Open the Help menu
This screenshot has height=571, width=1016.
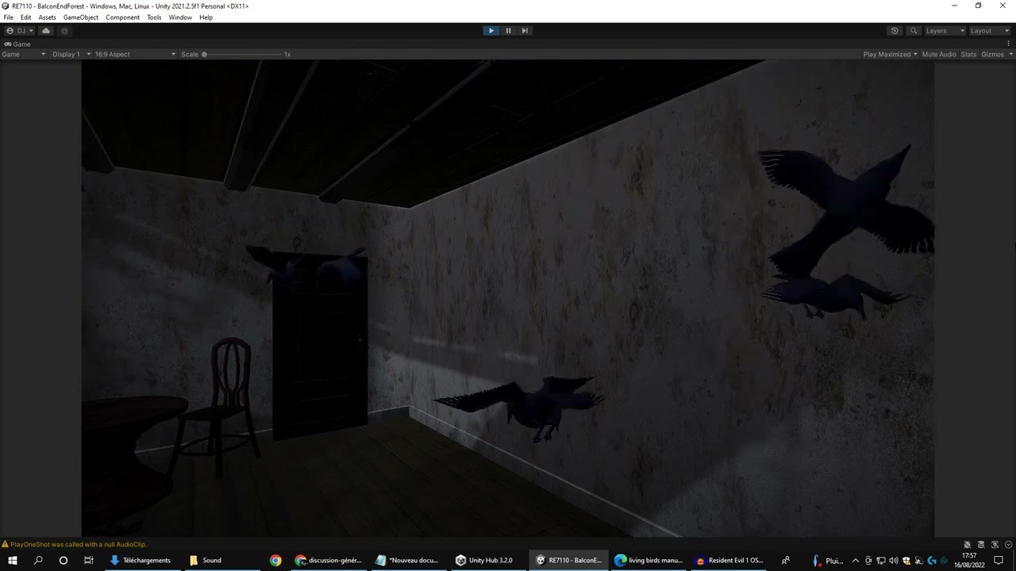(206, 17)
